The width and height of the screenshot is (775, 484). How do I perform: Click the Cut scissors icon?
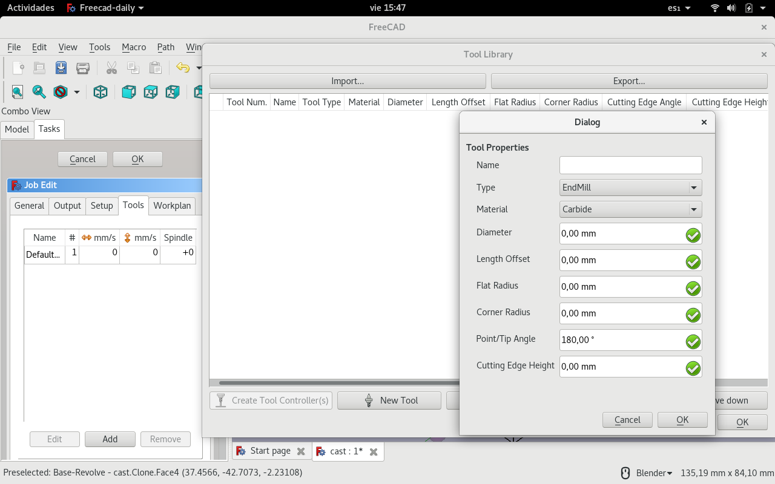point(111,68)
